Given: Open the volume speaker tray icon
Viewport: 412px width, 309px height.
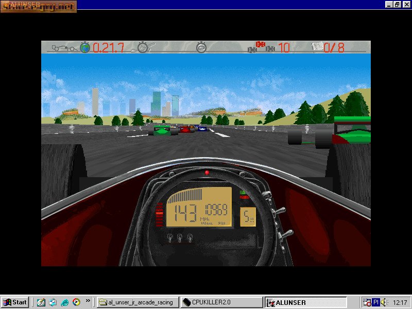Looking at the screenshot, I should pos(384,302).
